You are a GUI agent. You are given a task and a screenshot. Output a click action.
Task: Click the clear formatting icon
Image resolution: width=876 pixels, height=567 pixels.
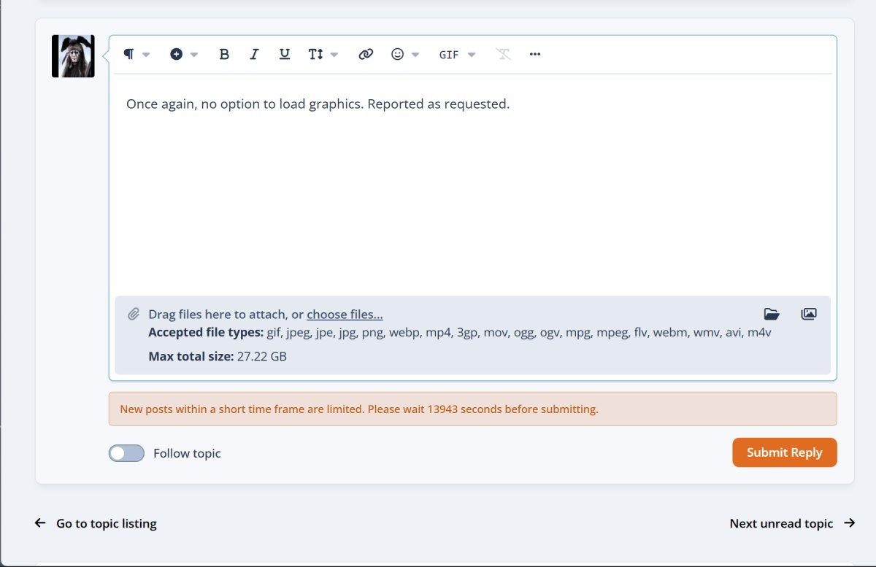[x=504, y=54]
